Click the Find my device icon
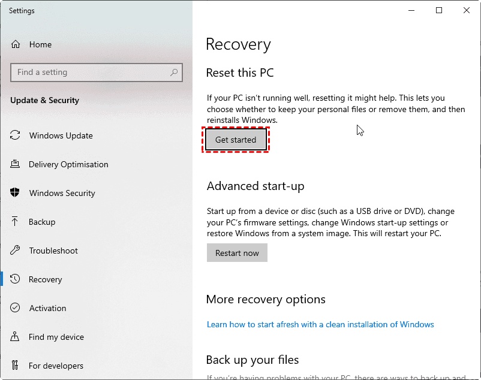Image resolution: width=481 pixels, height=380 pixels. coord(16,337)
